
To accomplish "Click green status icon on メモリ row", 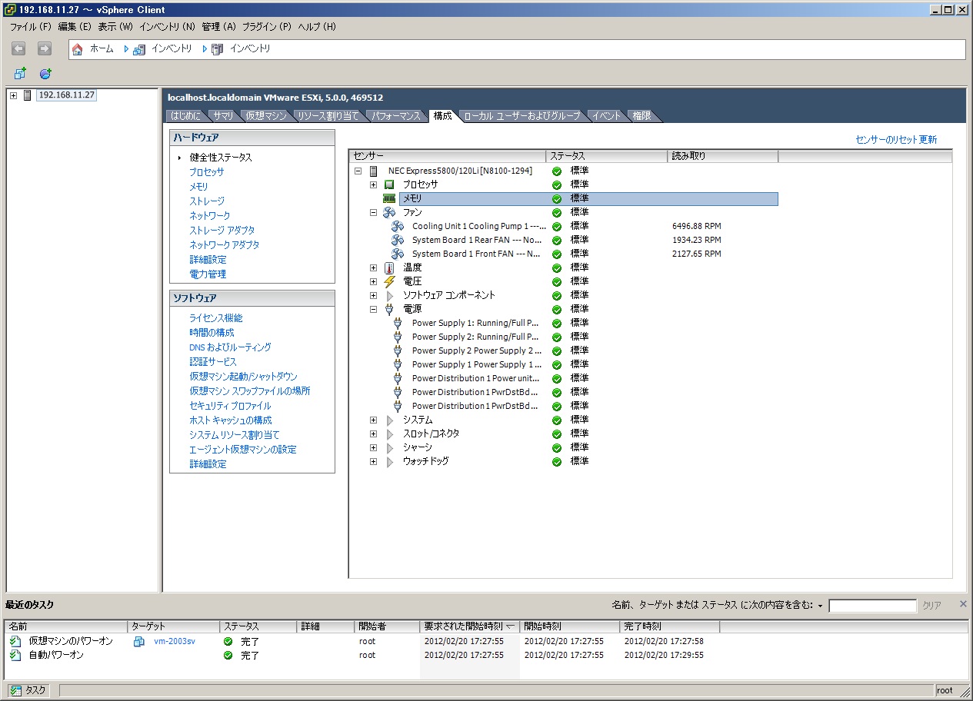I will click(557, 198).
